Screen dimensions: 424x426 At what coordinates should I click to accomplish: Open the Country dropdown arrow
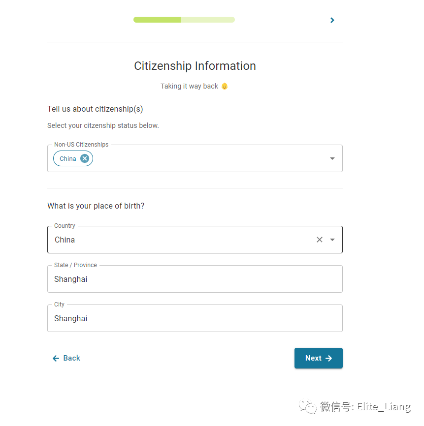(x=332, y=240)
